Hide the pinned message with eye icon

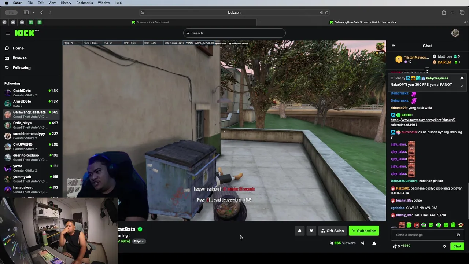coord(462,78)
